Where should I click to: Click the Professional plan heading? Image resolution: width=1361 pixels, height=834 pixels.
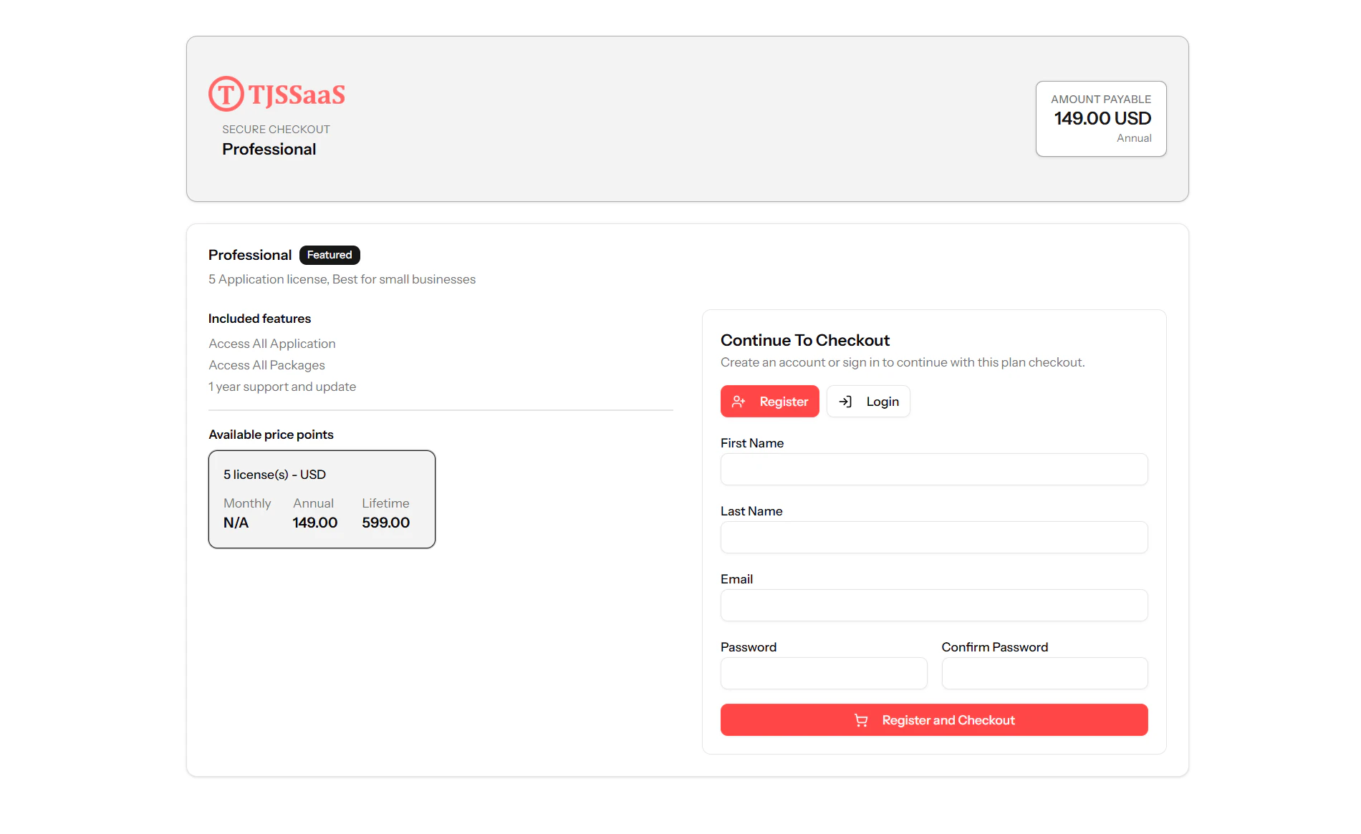pos(269,149)
